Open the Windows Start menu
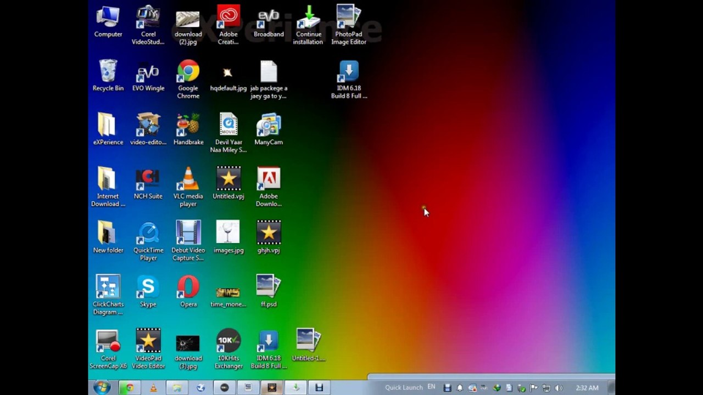 [x=102, y=387]
